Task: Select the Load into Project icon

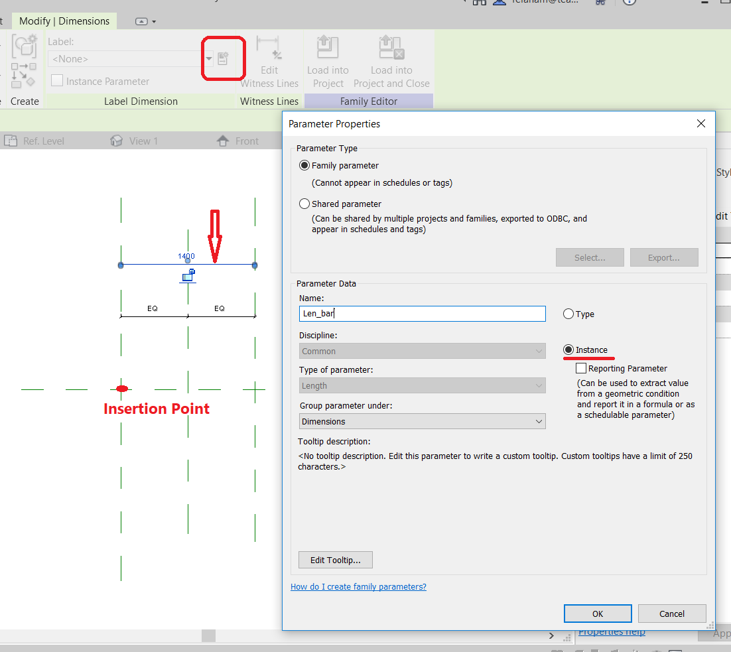Action: [x=327, y=48]
